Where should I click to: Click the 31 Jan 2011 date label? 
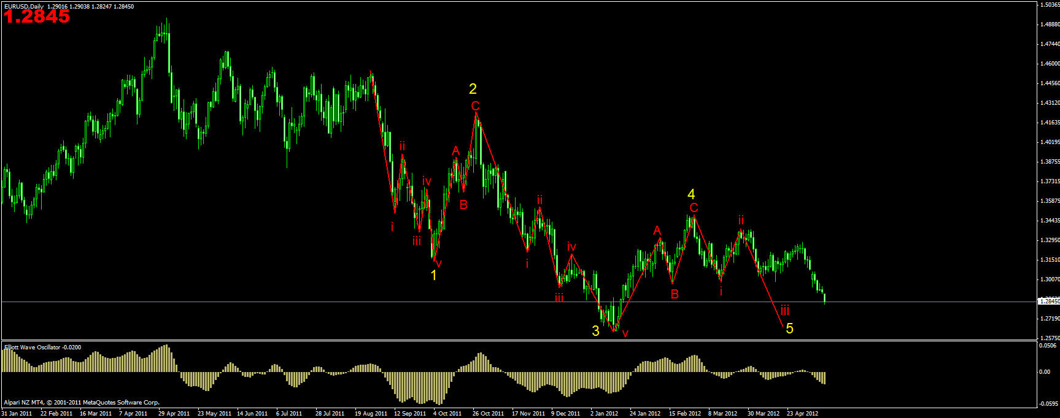(17, 414)
